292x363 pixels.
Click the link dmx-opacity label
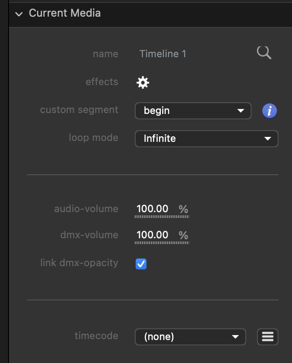click(x=79, y=263)
